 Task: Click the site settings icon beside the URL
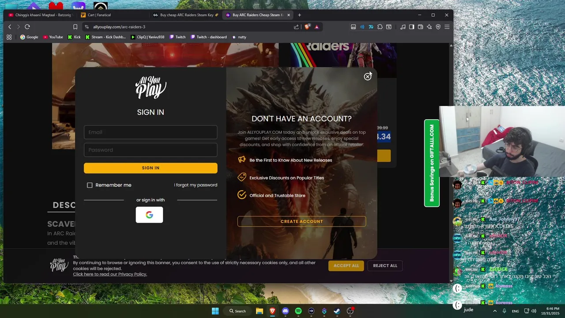[87, 27]
